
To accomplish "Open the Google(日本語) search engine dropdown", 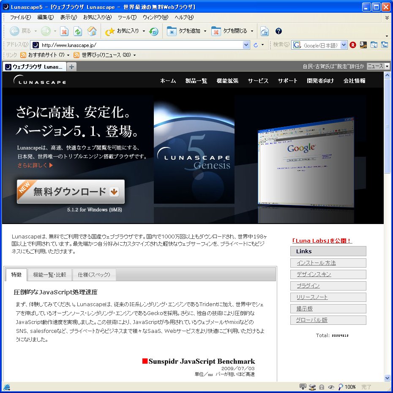I will pos(344,45).
